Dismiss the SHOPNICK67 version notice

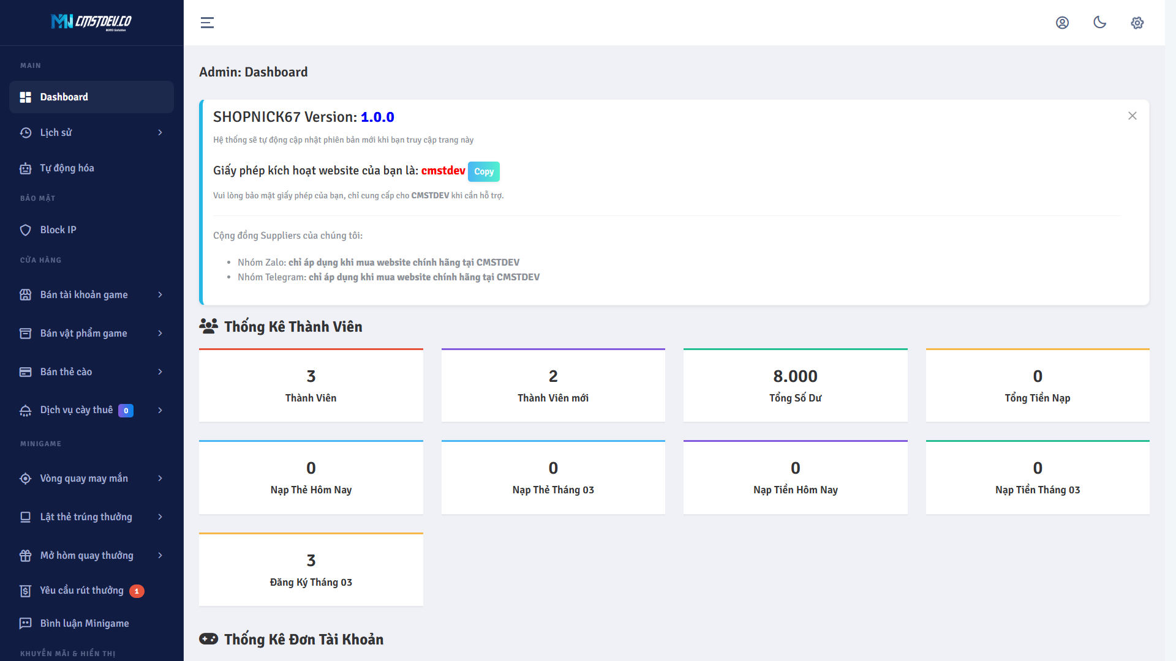click(x=1132, y=116)
